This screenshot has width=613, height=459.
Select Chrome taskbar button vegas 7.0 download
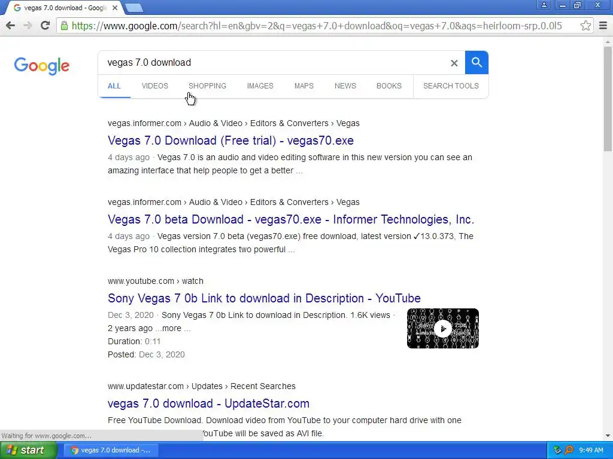click(x=111, y=450)
